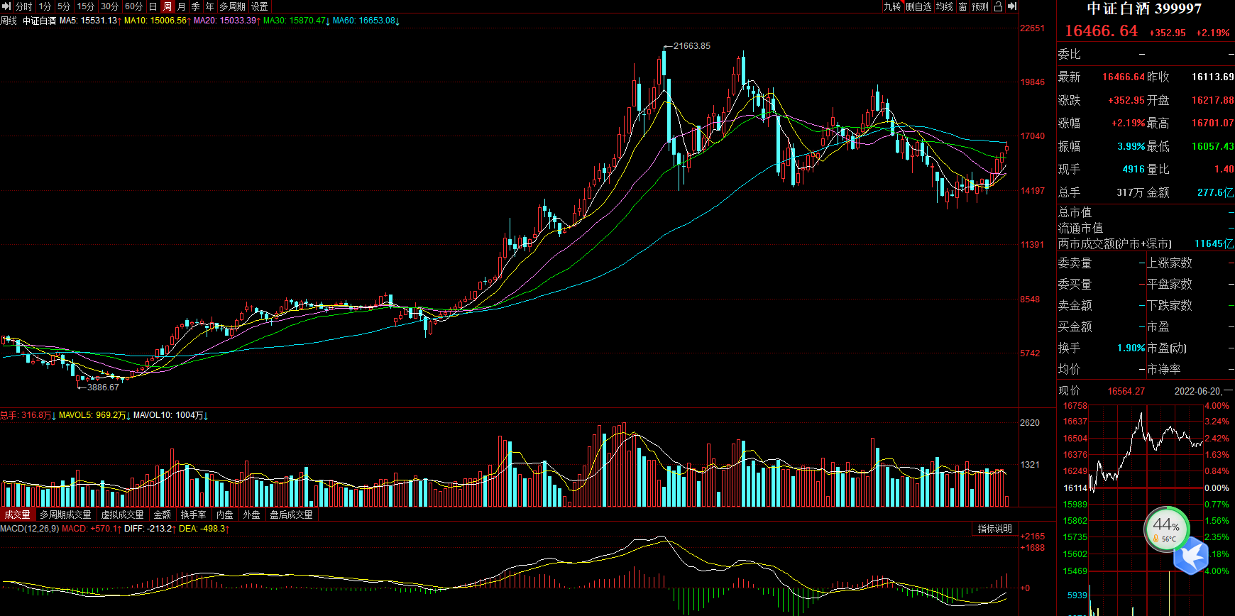
Task: Click the lock icon in the top toolbar
Action: (x=998, y=6)
